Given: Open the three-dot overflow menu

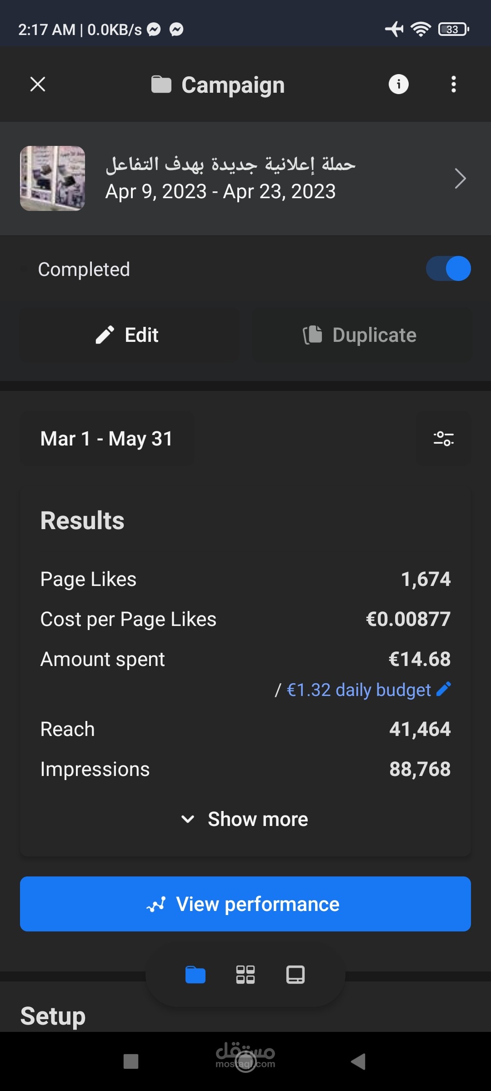Looking at the screenshot, I should 453,84.
